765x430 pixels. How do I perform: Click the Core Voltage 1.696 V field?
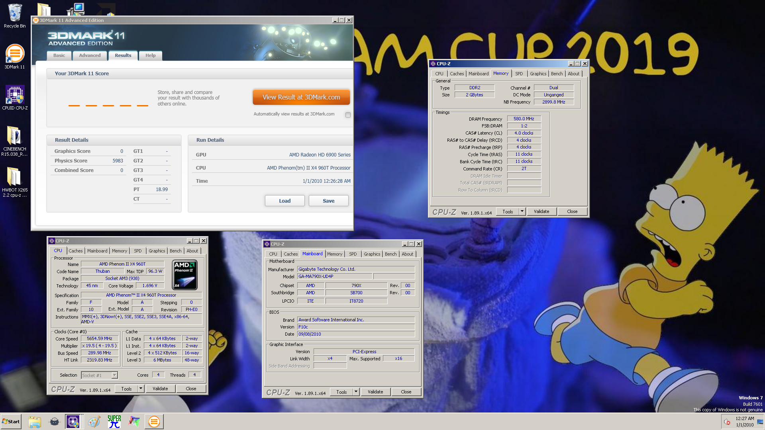pos(150,285)
